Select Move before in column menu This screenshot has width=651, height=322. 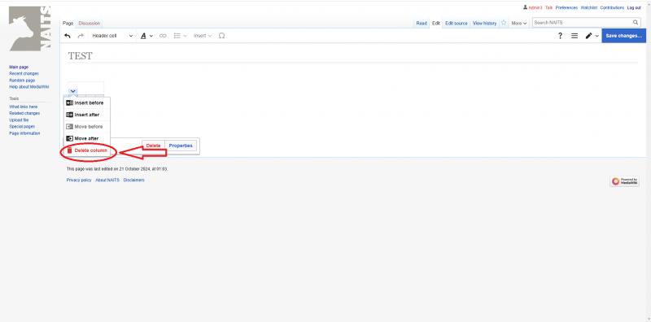tap(87, 127)
